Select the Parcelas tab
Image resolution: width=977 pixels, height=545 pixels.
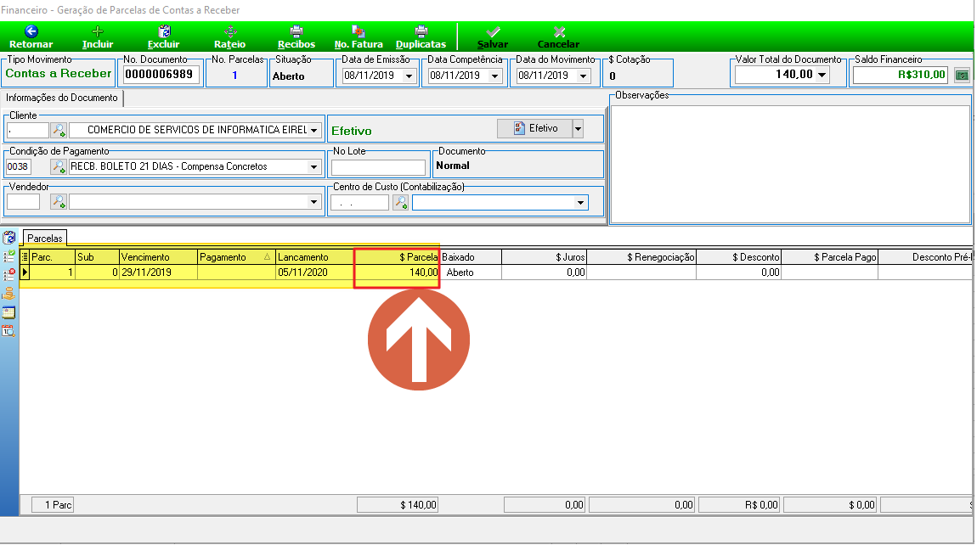tap(45, 238)
